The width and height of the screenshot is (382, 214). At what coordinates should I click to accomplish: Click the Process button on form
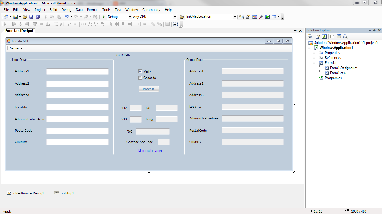149,89
